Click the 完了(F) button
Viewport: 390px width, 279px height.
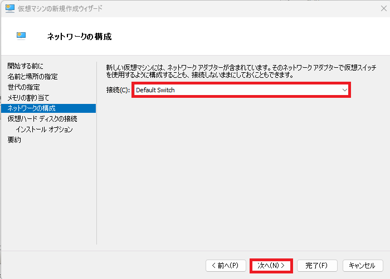[x=317, y=266]
